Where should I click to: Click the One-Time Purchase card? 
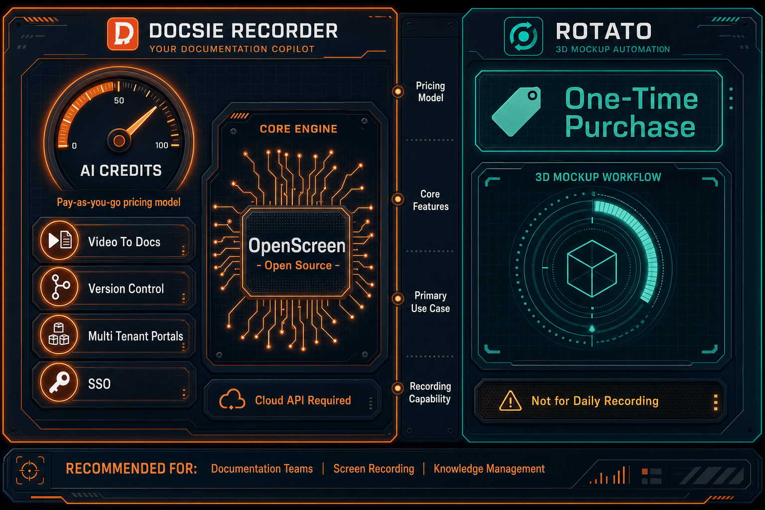point(599,112)
